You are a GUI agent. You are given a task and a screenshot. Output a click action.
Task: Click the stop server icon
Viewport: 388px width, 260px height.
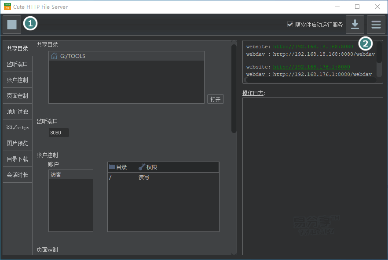[11, 24]
